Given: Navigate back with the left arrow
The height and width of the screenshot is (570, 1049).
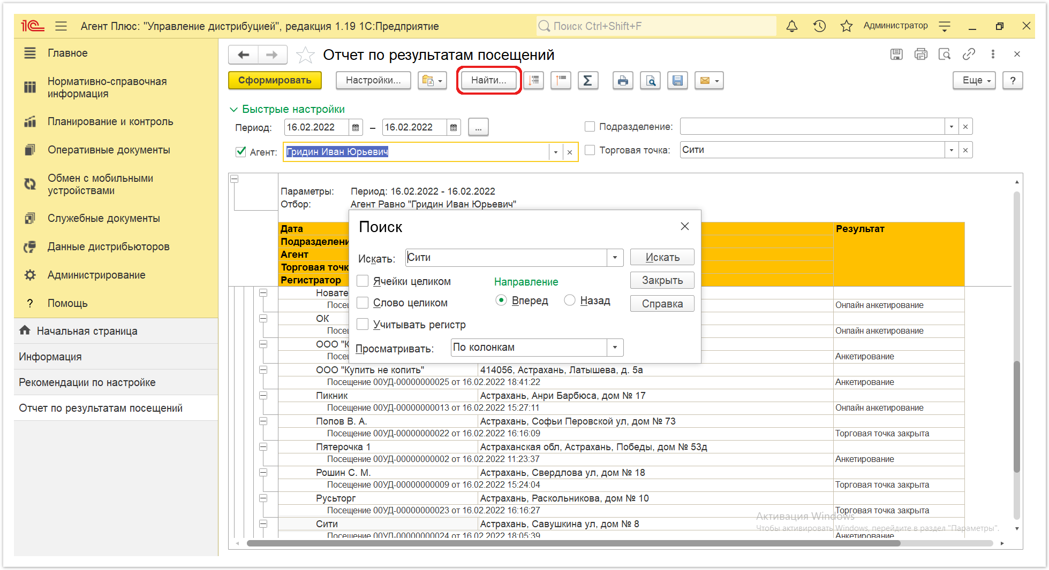Looking at the screenshot, I should click(244, 55).
